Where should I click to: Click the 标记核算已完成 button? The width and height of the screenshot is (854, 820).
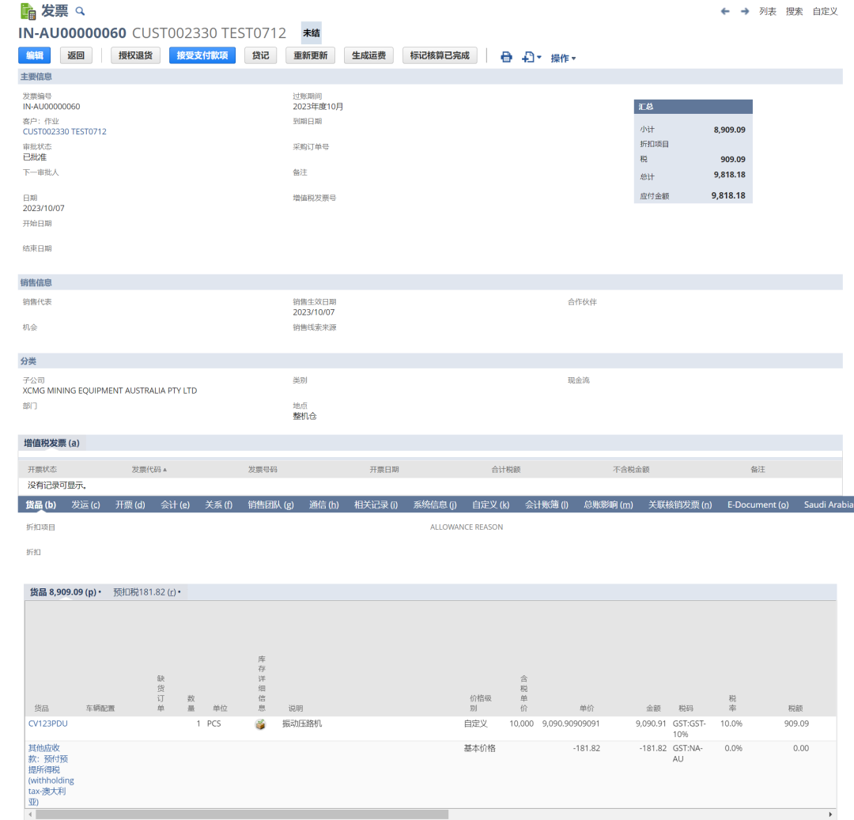click(440, 55)
